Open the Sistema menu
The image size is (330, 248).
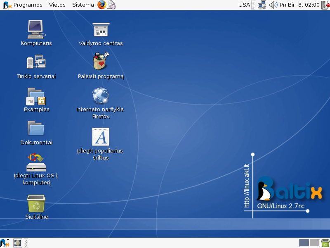(83, 5)
